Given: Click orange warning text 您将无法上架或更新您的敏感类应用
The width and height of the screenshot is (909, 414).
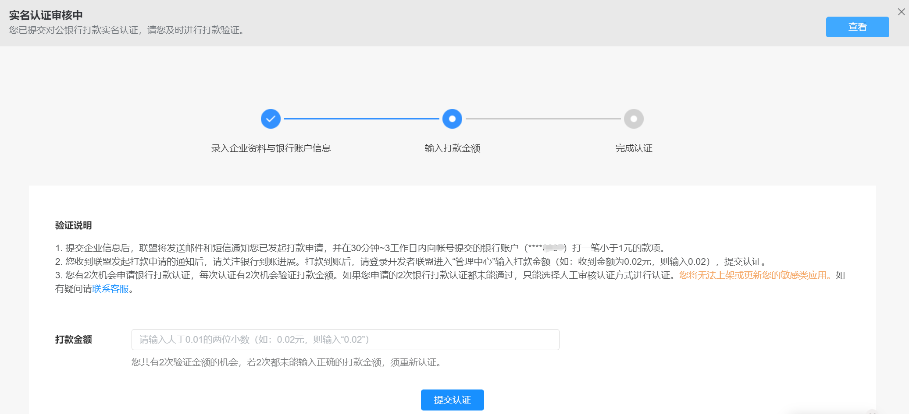Looking at the screenshot, I should (x=755, y=275).
